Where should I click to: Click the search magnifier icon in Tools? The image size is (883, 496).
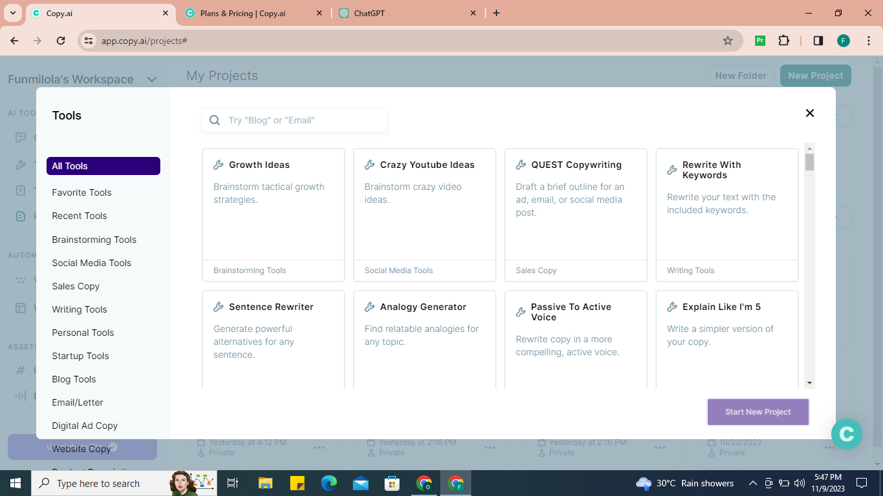click(x=215, y=120)
